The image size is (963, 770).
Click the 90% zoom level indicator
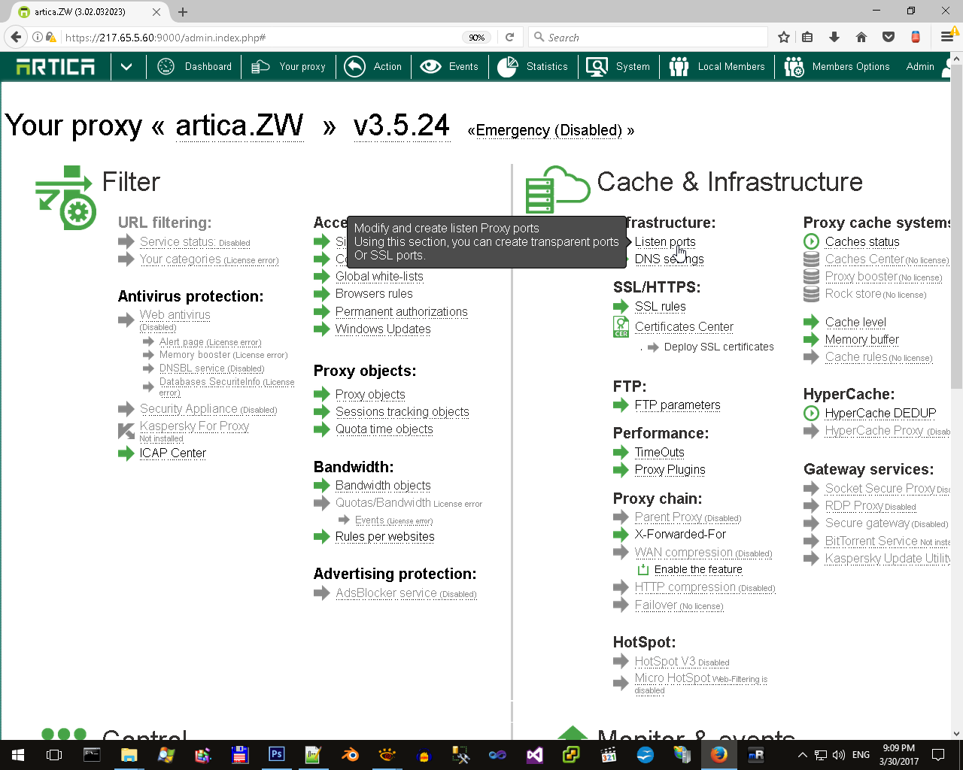(x=476, y=38)
